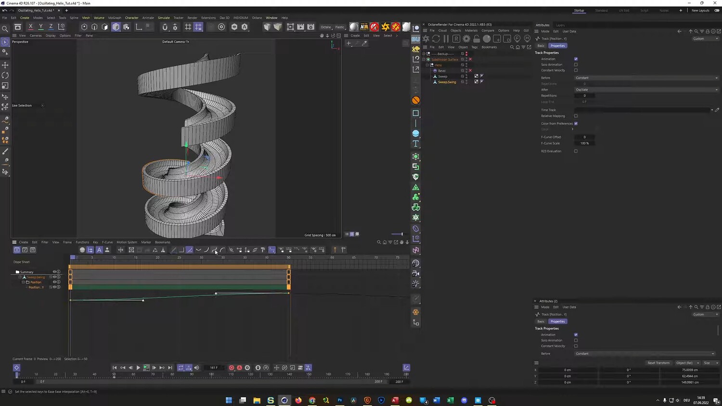The image size is (722, 406).
Task: Enable Autokeying red A button
Action: [x=239, y=368]
